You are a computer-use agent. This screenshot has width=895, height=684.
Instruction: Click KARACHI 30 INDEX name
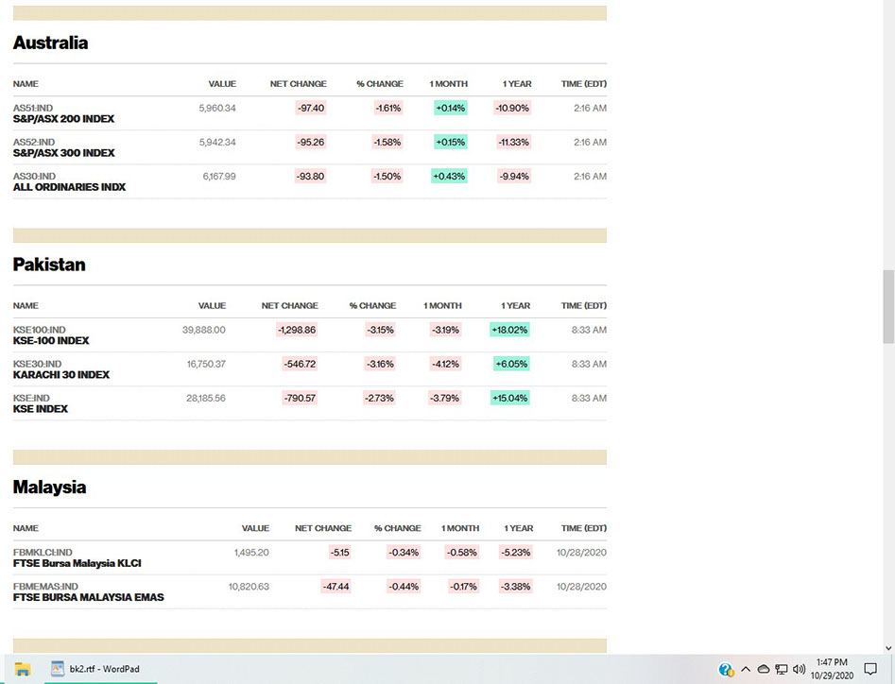click(61, 375)
